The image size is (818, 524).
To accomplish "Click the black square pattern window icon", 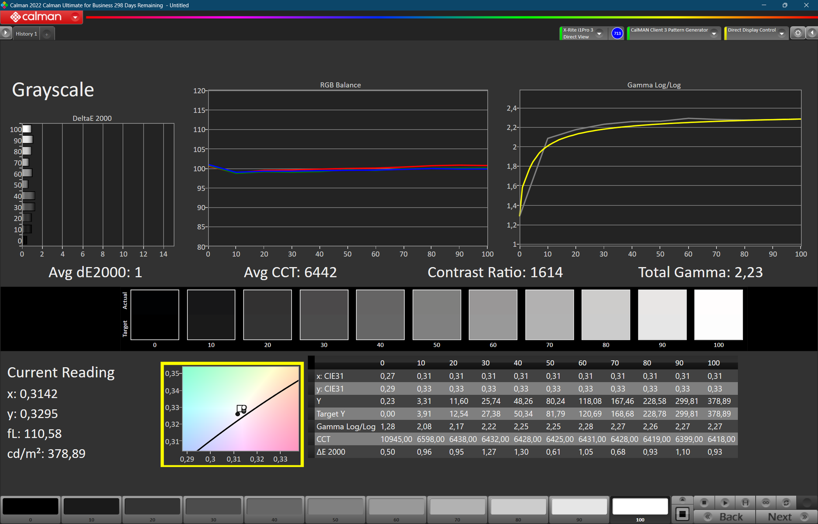I will 682,514.
